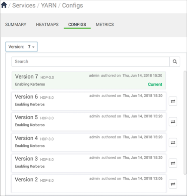Click YARN breadcrumb link
The image size is (187, 196).
pos(49,5)
